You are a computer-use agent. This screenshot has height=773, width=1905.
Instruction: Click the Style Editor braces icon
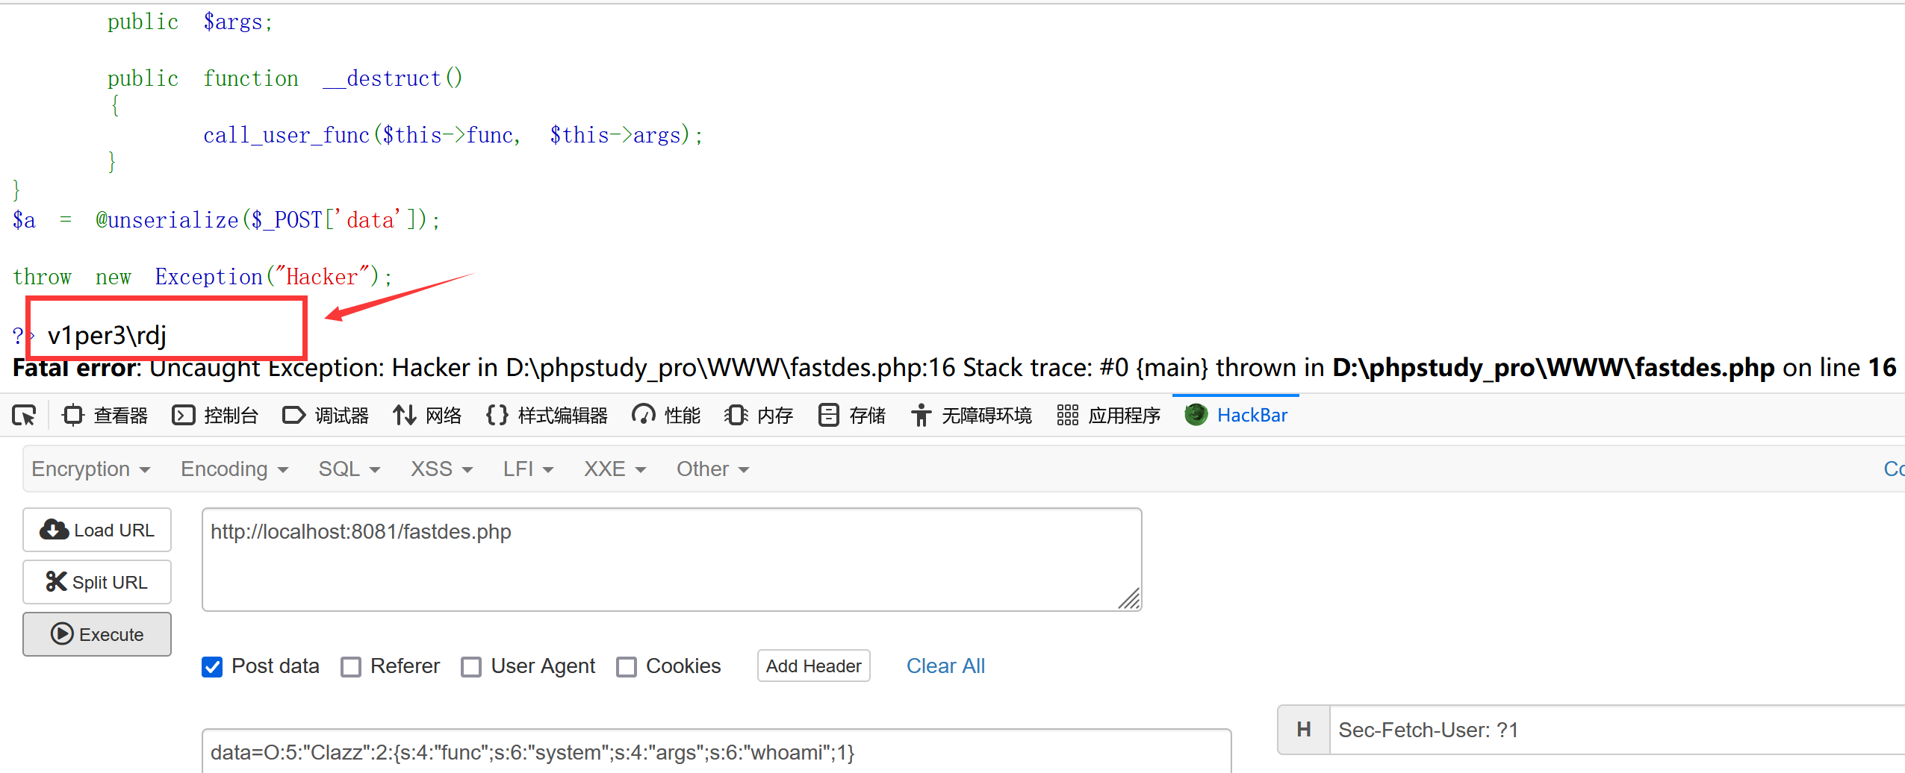pyautogui.click(x=497, y=415)
